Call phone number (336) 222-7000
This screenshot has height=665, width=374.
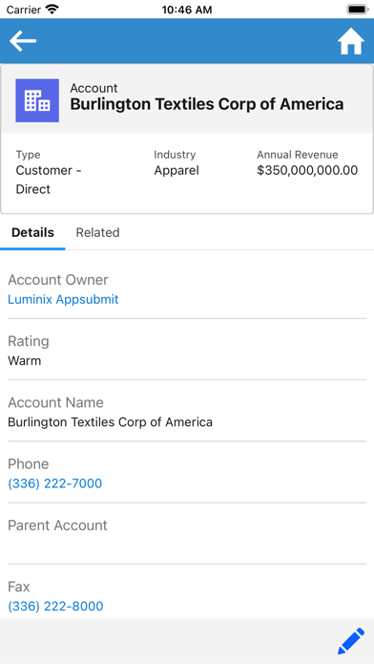[x=55, y=483]
